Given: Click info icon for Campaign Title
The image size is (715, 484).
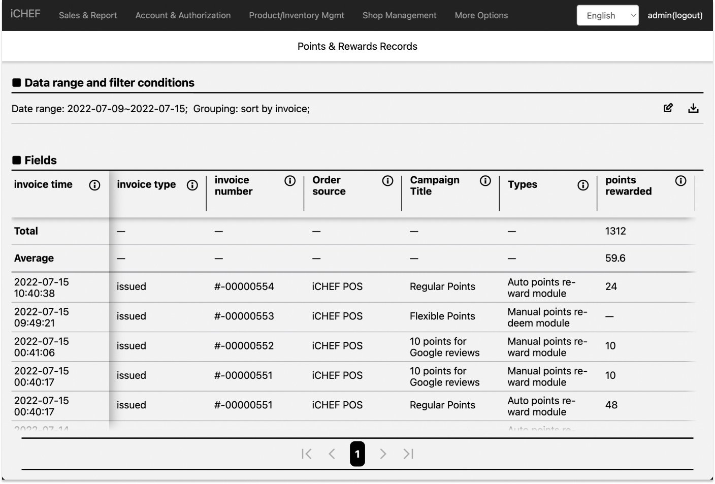Looking at the screenshot, I should 485,181.
